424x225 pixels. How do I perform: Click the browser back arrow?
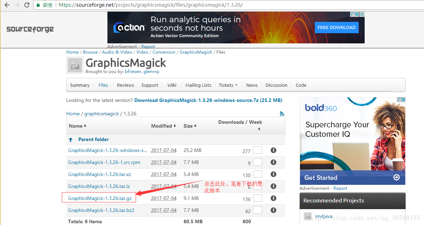tap(7, 5)
